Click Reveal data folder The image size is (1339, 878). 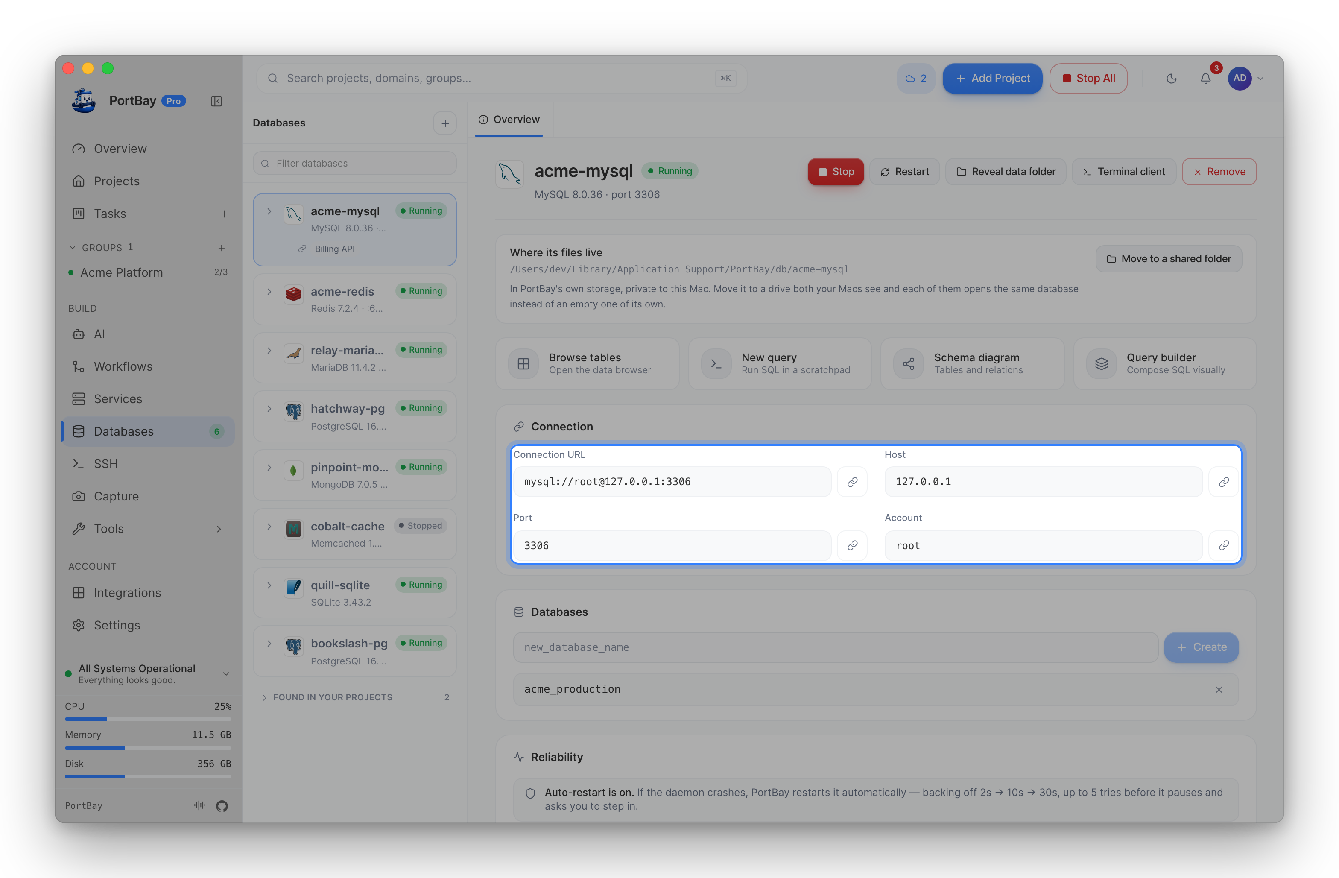(1006, 172)
